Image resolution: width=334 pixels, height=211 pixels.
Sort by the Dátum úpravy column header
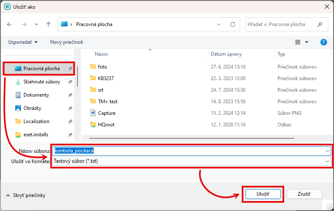click(x=226, y=54)
